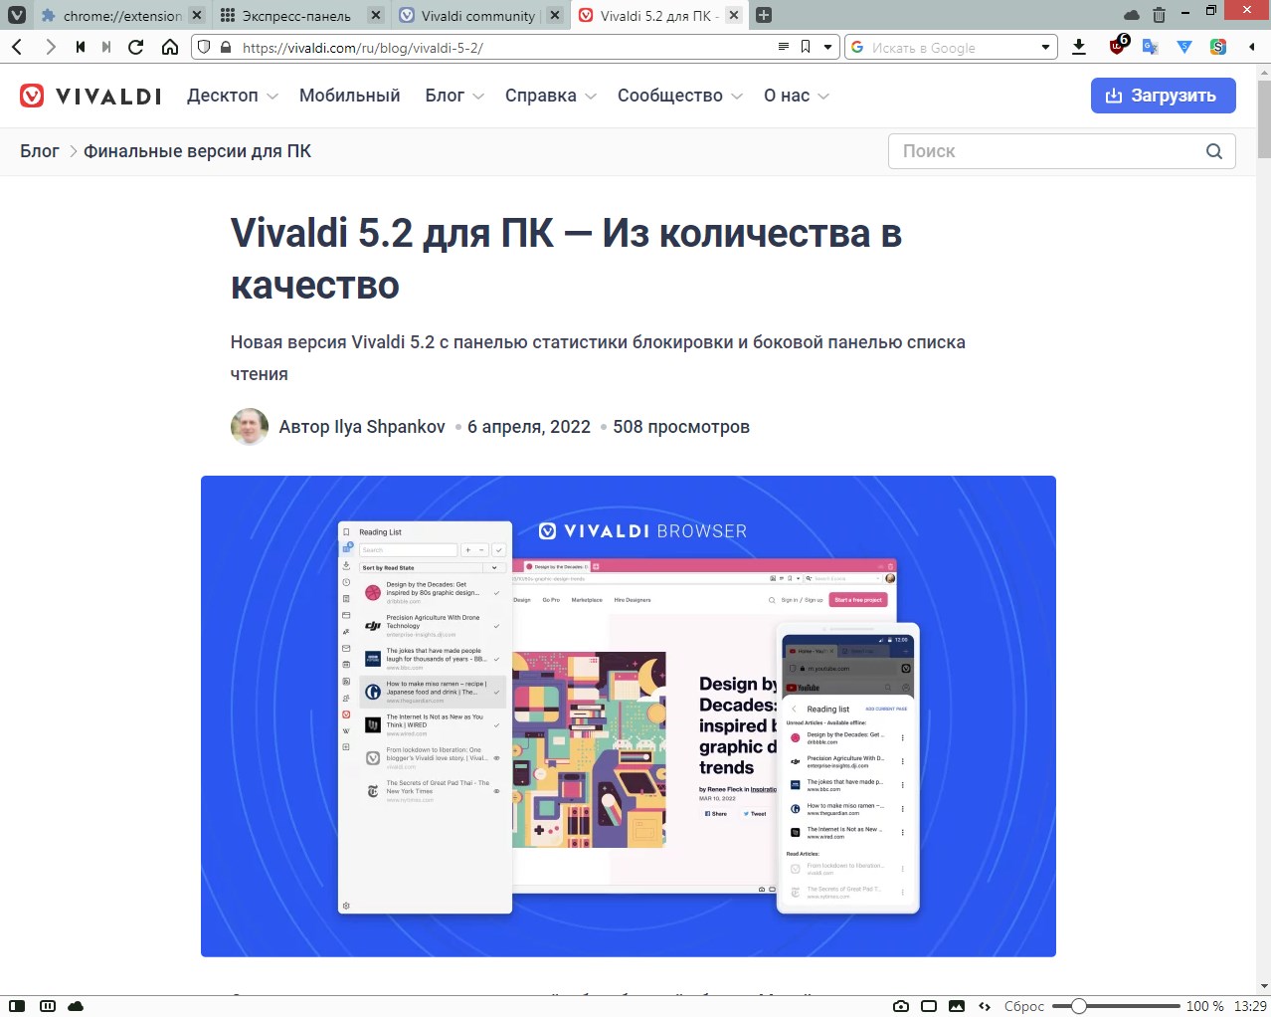The image size is (1271, 1017).
Task: Reload the current page
Action: tap(136, 47)
